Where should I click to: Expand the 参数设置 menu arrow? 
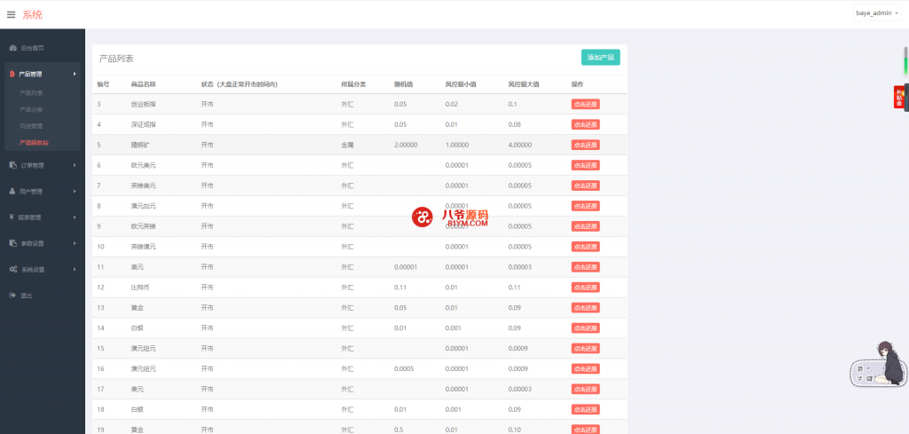(x=75, y=243)
